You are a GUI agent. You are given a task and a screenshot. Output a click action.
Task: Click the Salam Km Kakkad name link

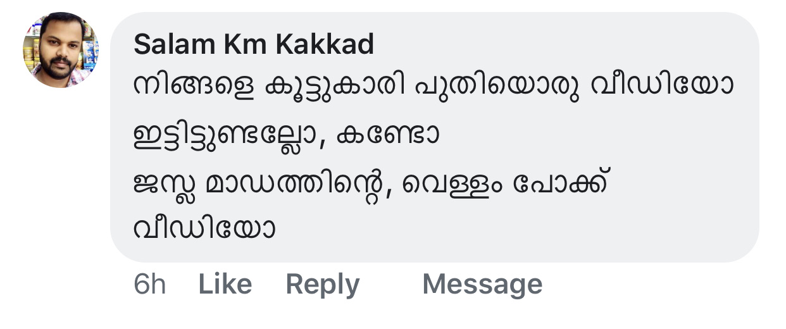254,44
